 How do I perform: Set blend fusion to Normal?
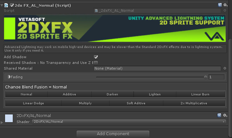[26, 94]
